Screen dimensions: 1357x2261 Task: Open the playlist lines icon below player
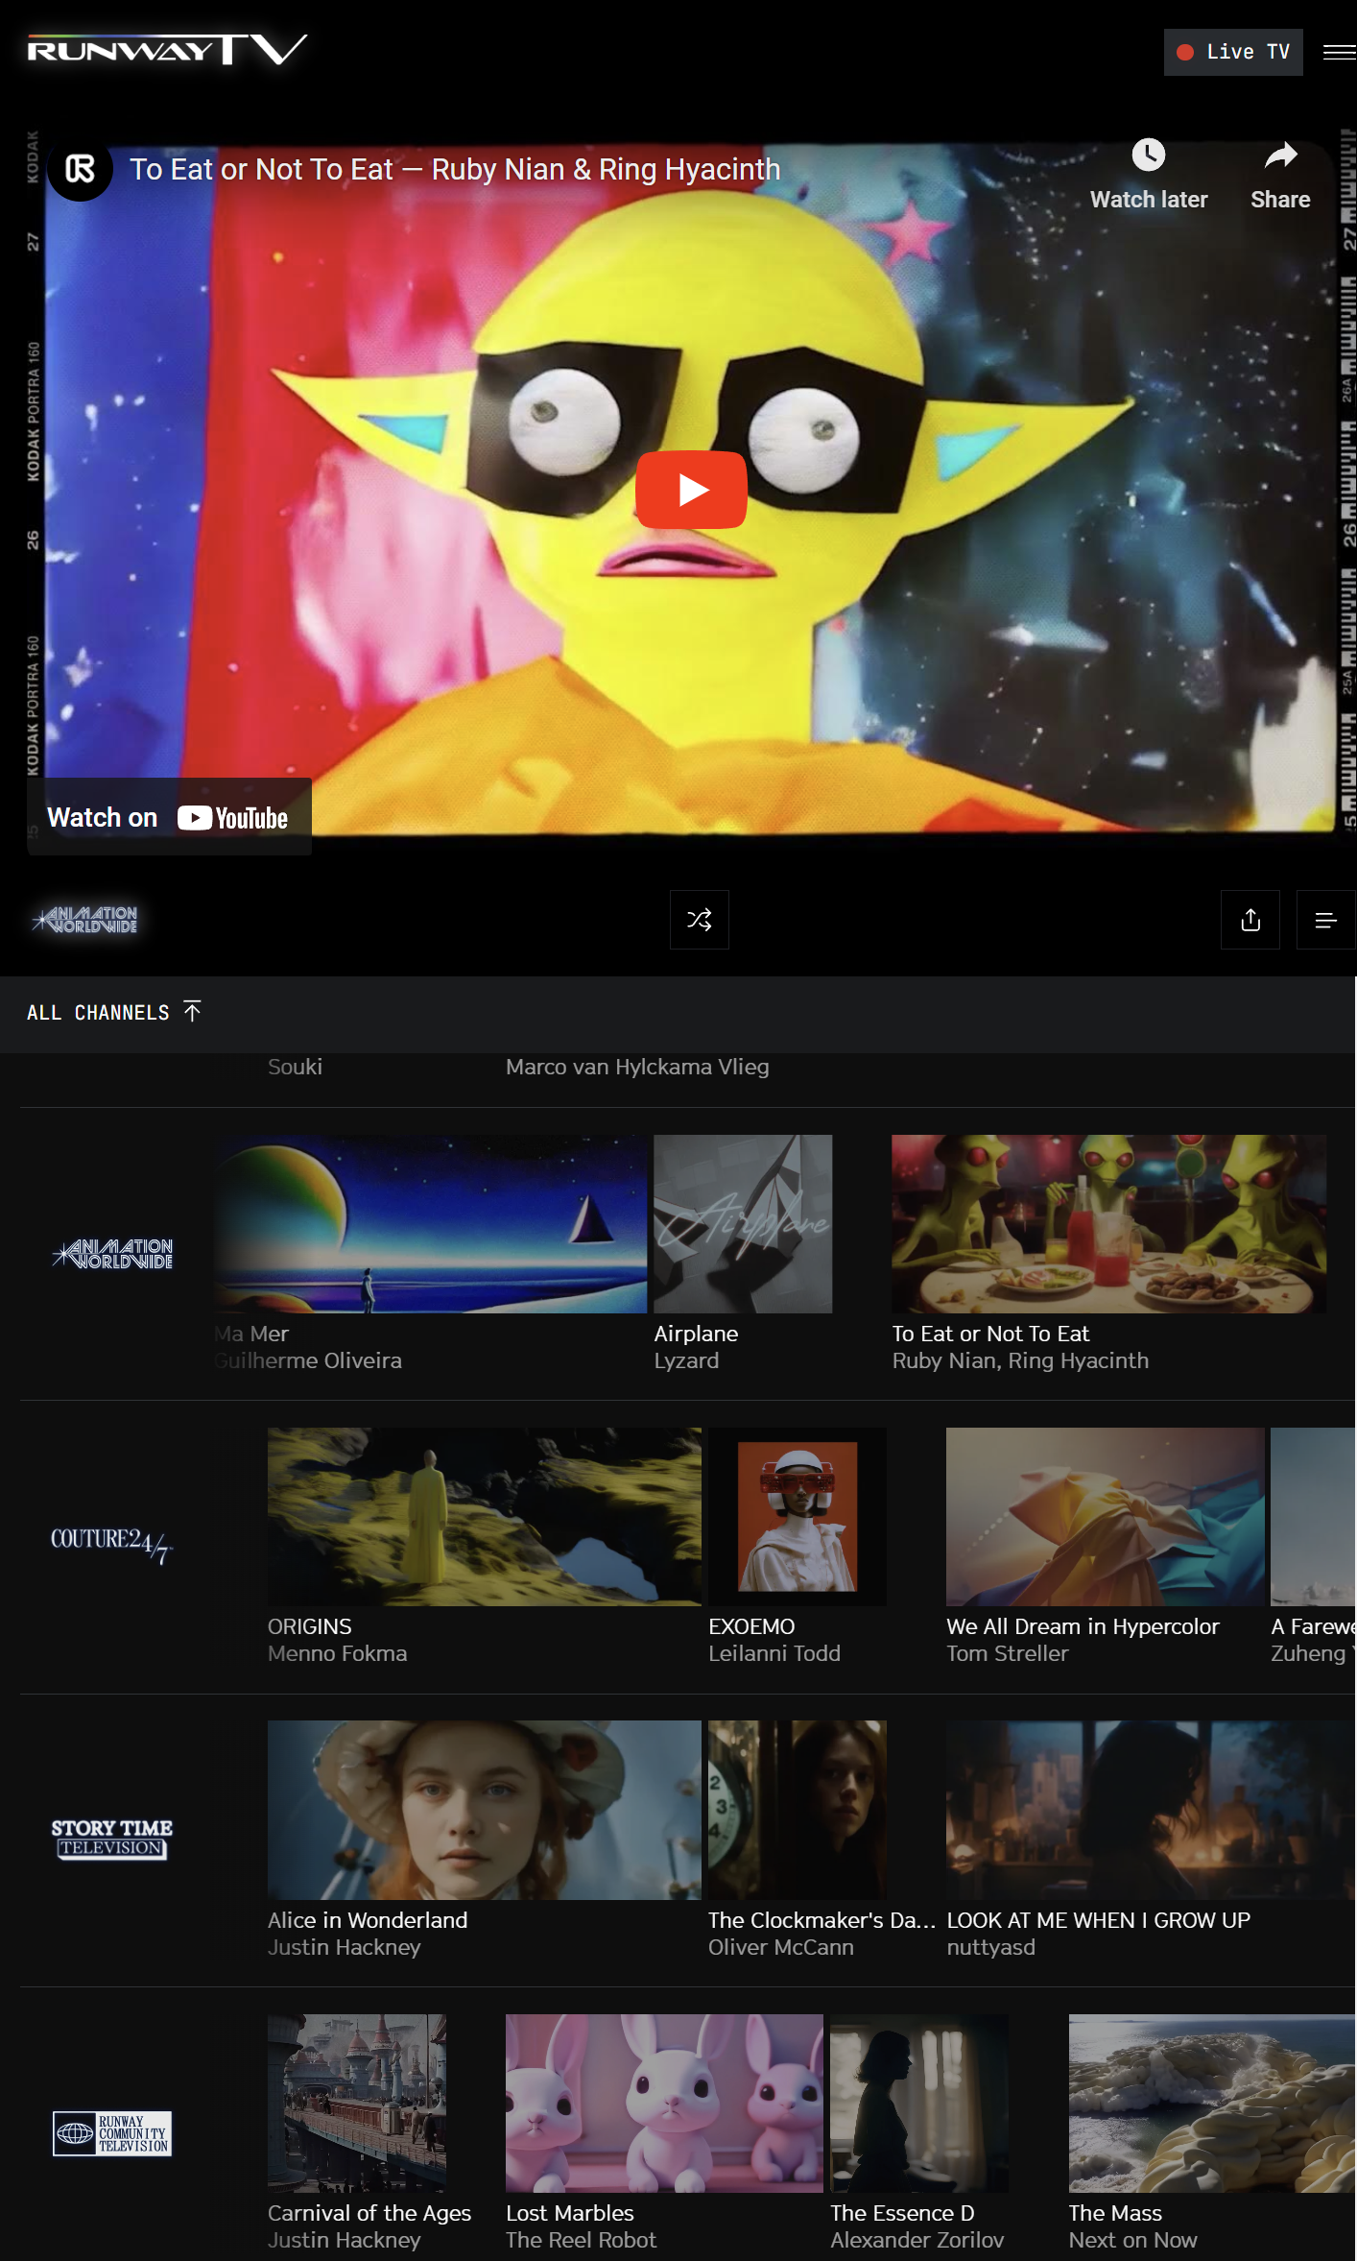coord(1326,920)
